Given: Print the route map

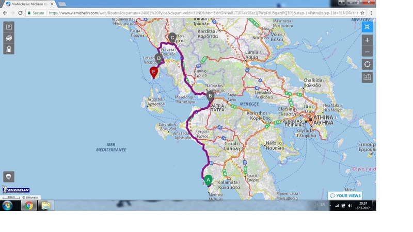Looking at the screenshot, I should (x=9, y=177).
